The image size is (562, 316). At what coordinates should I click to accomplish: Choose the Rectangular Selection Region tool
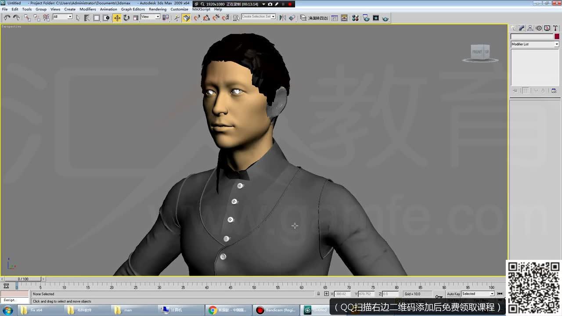point(97,18)
